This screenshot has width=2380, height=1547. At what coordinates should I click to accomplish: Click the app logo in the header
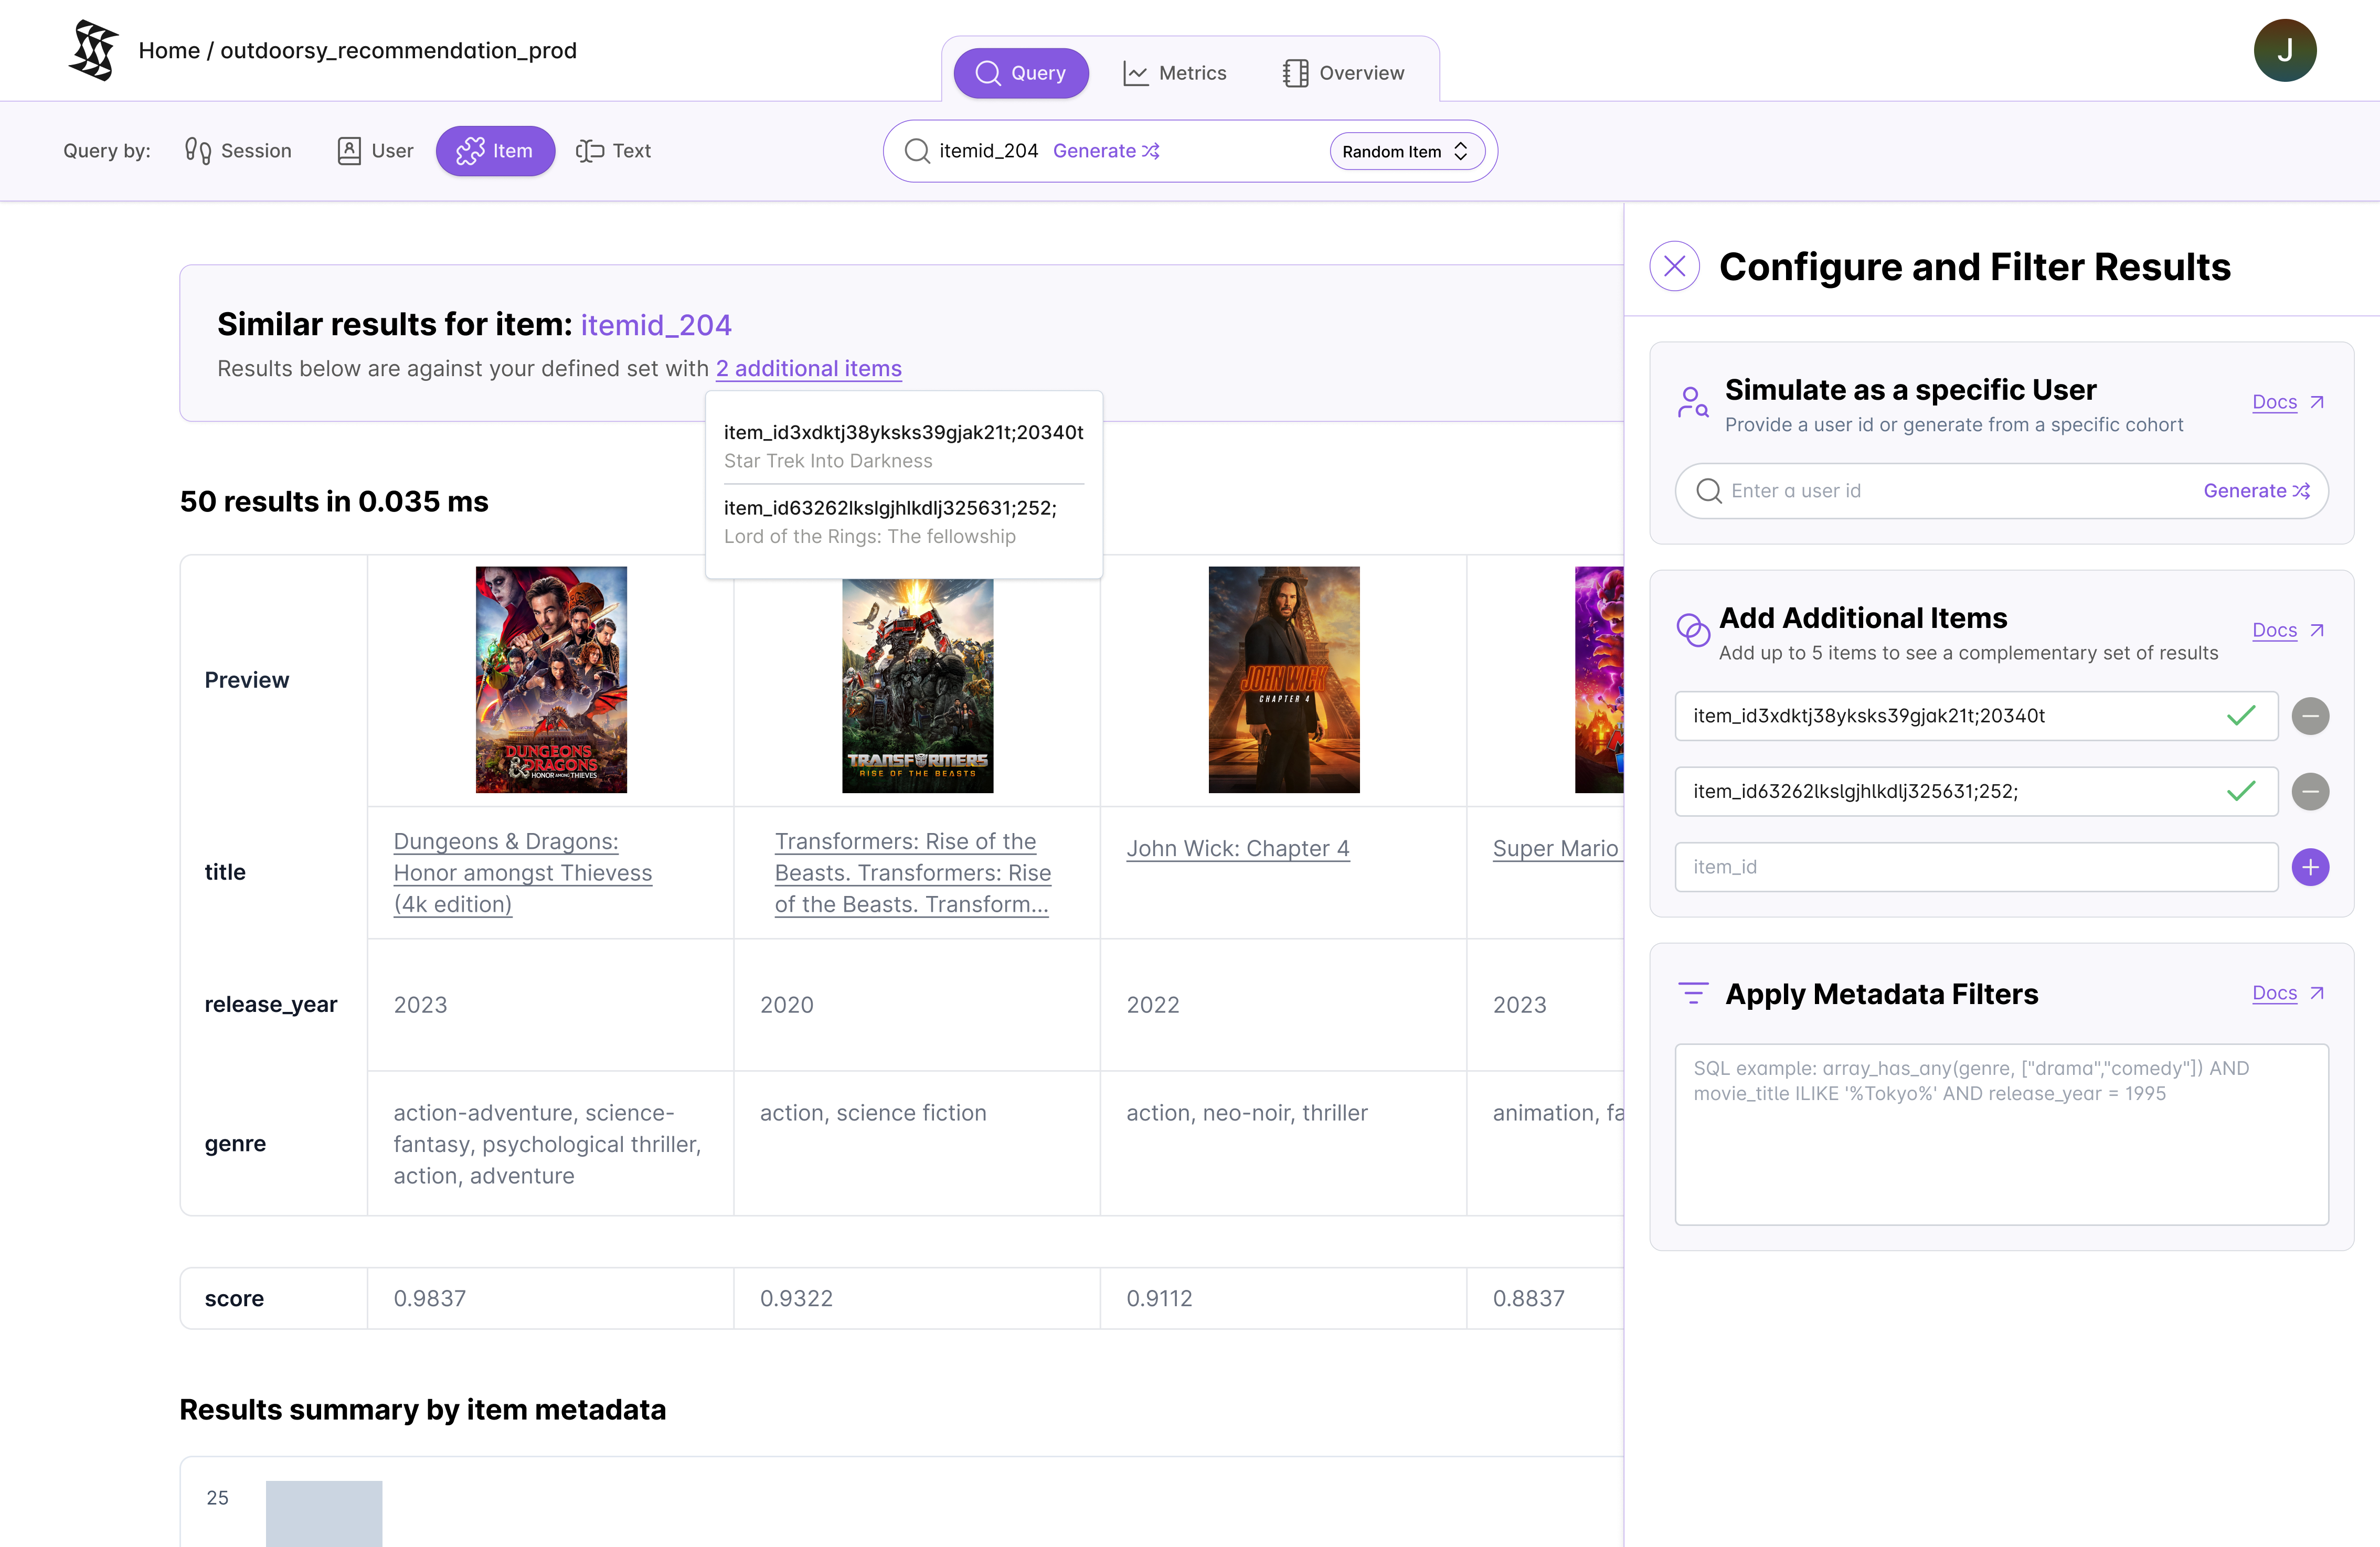coord(94,50)
